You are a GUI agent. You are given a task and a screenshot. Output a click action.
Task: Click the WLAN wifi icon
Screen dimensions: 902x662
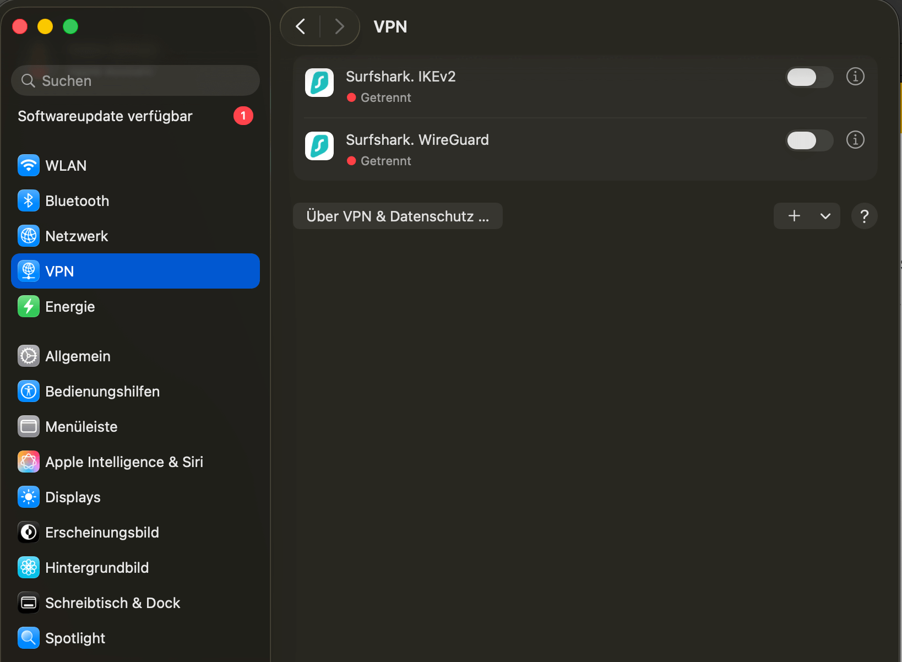point(29,166)
